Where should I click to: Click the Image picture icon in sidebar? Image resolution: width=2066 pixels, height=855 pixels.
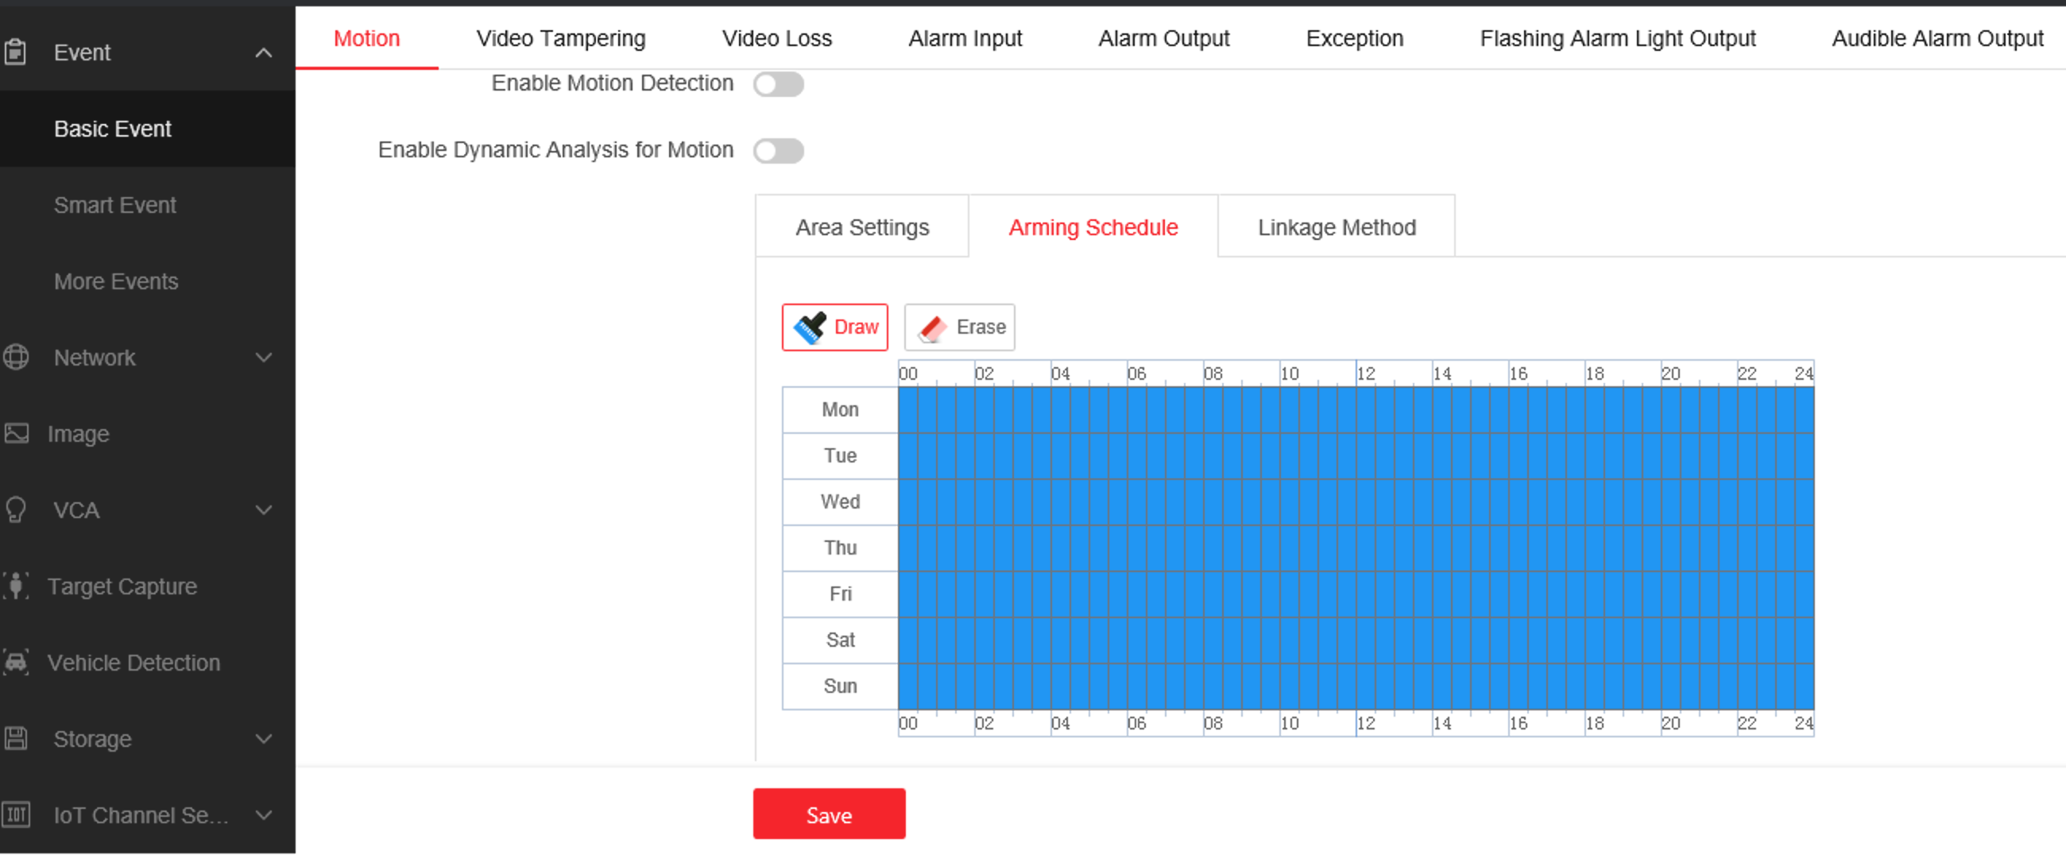click(16, 433)
